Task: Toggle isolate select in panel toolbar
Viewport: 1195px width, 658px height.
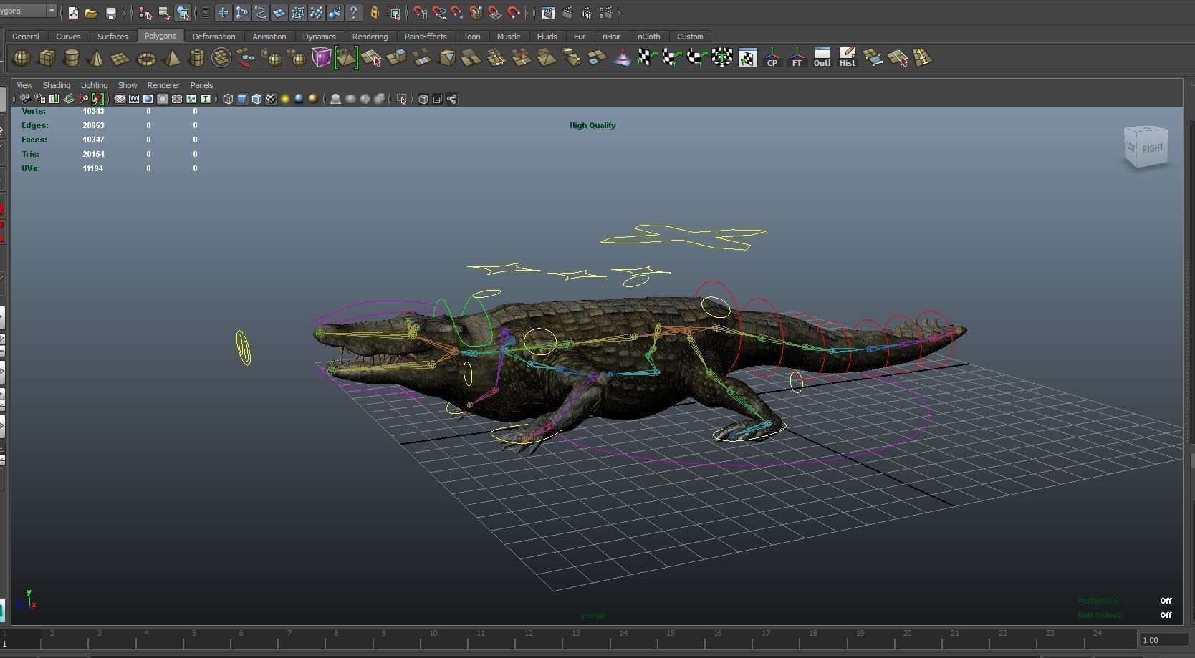Action: (402, 99)
